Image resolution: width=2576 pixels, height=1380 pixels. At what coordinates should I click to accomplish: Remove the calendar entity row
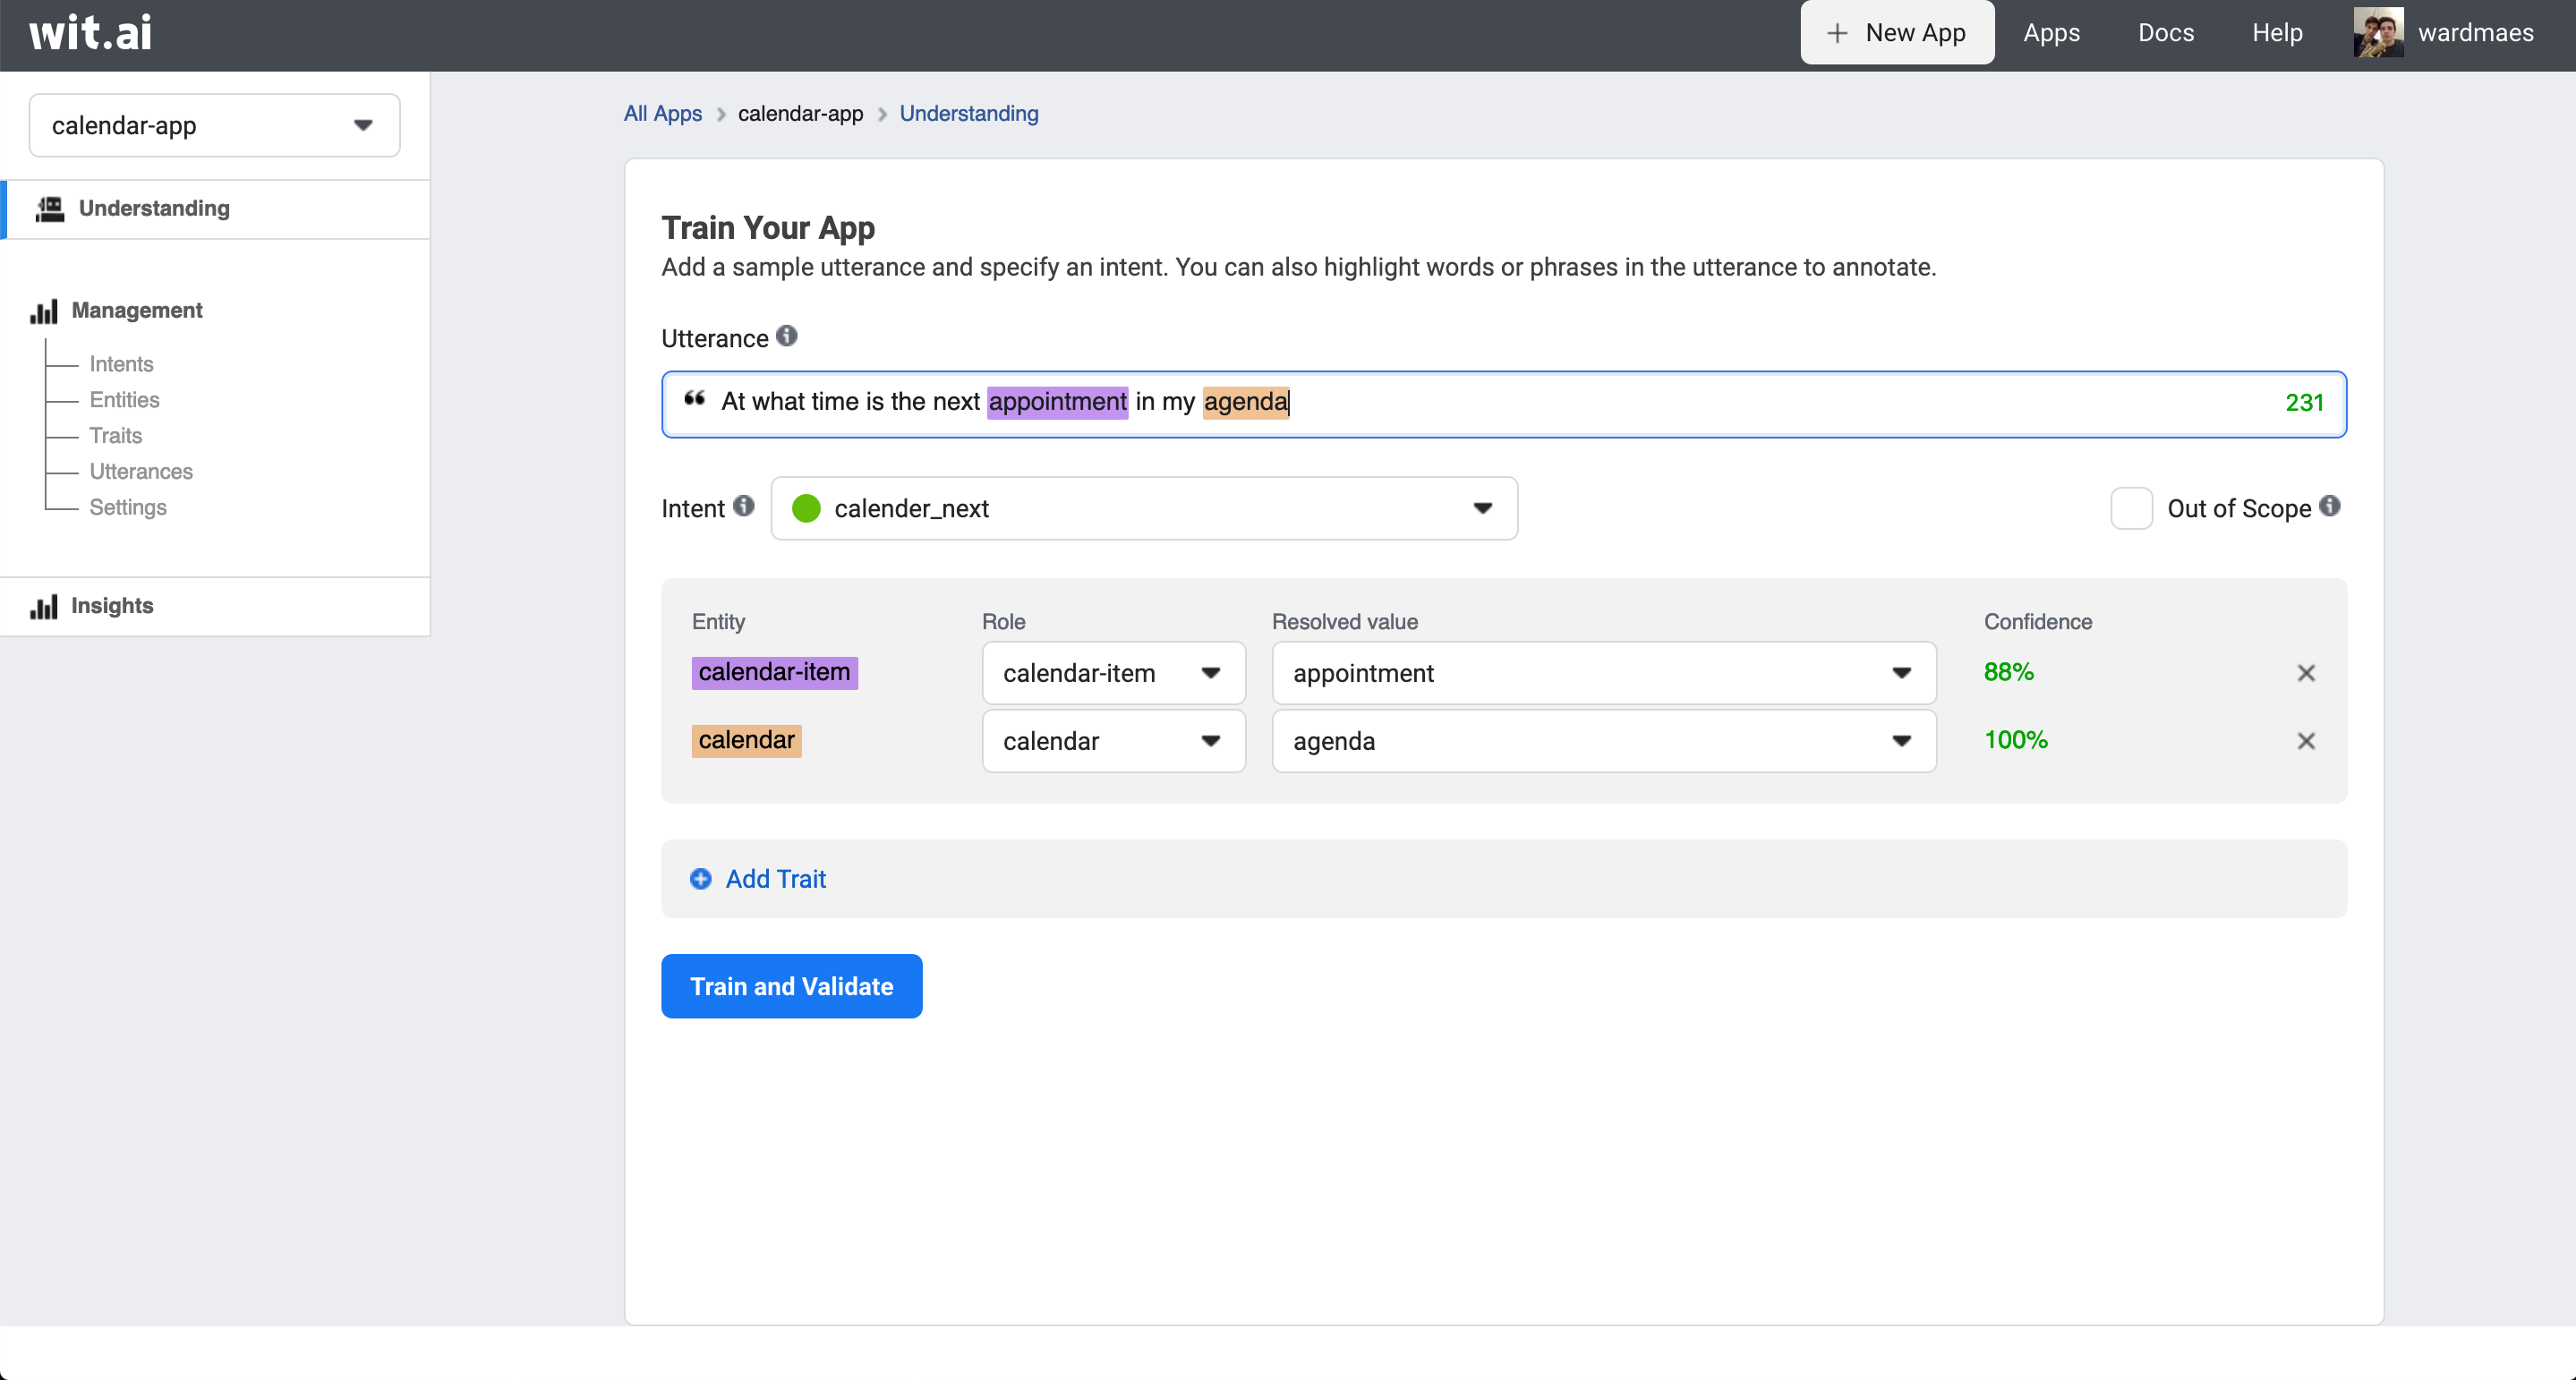click(x=2306, y=741)
